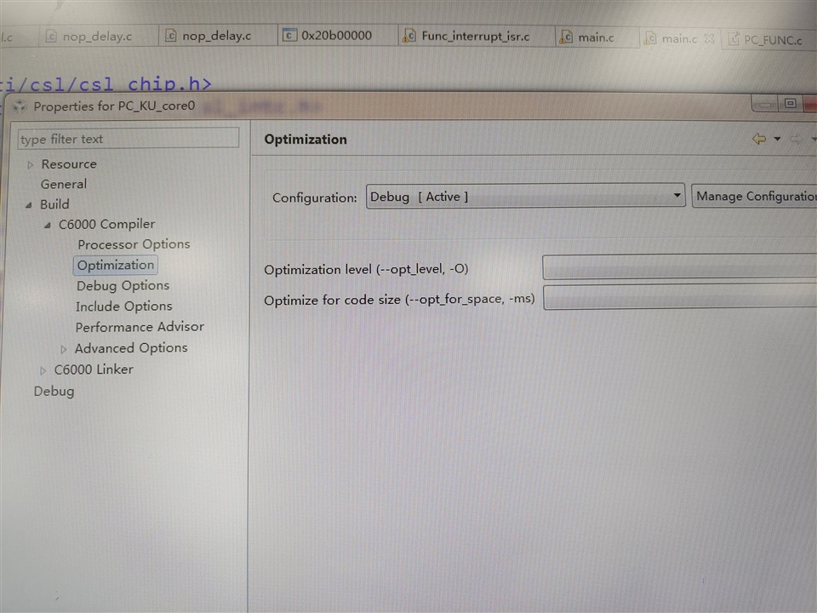Expand C6000 Linker node arrow
The width and height of the screenshot is (817, 613).
pyautogui.click(x=43, y=370)
